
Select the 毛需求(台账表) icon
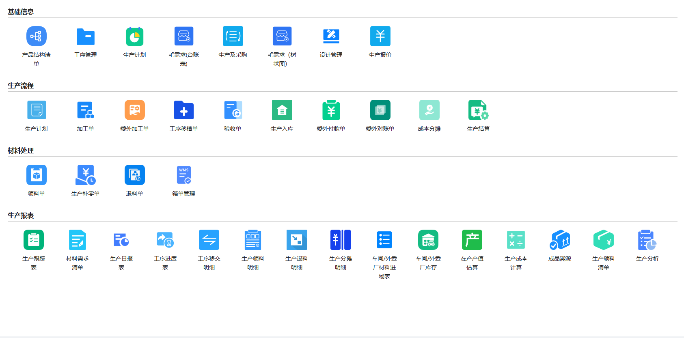184,37
